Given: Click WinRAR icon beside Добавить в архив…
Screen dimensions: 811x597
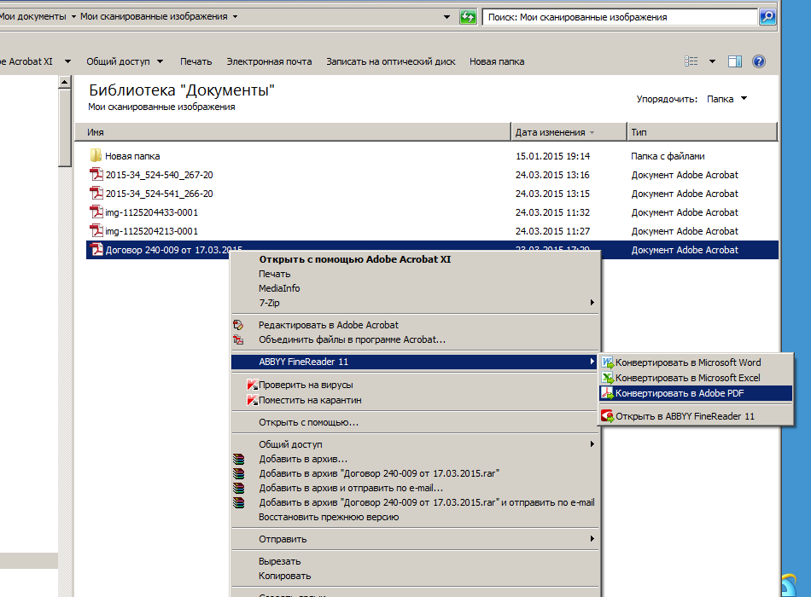Looking at the screenshot, I should 238,459.
